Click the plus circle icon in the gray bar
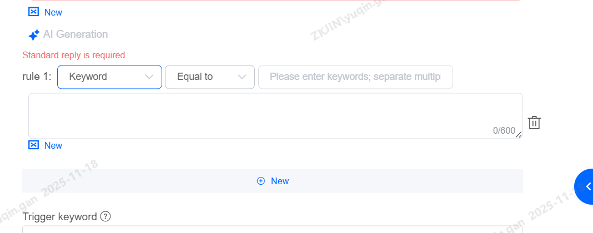 click(261, 181)
